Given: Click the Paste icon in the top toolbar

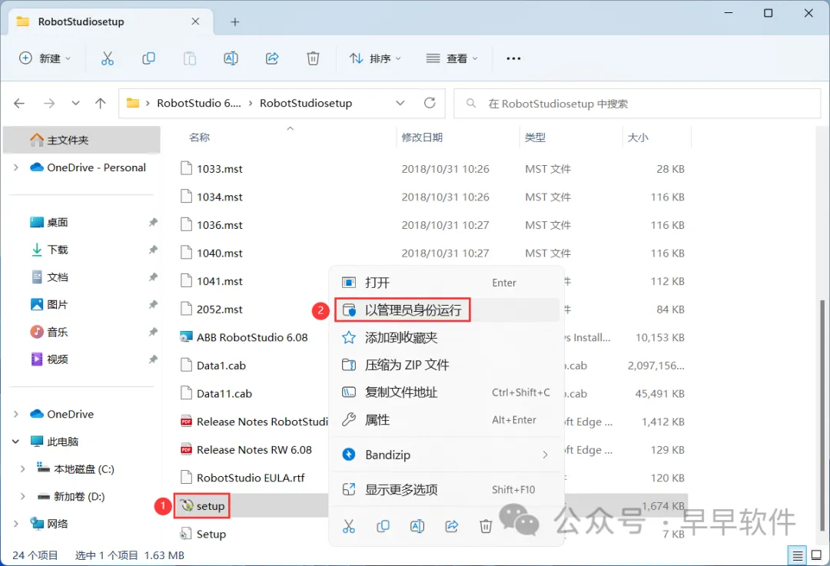Looking at the screenshot, I should pyautogui.click(x=190, y=58).
